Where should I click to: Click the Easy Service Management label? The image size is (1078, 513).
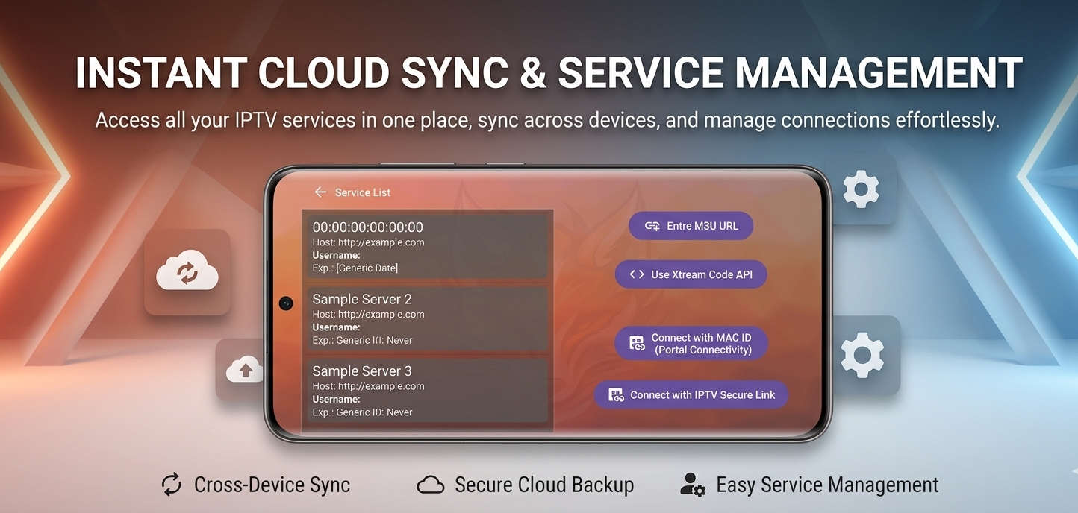(x=827, y=485)
